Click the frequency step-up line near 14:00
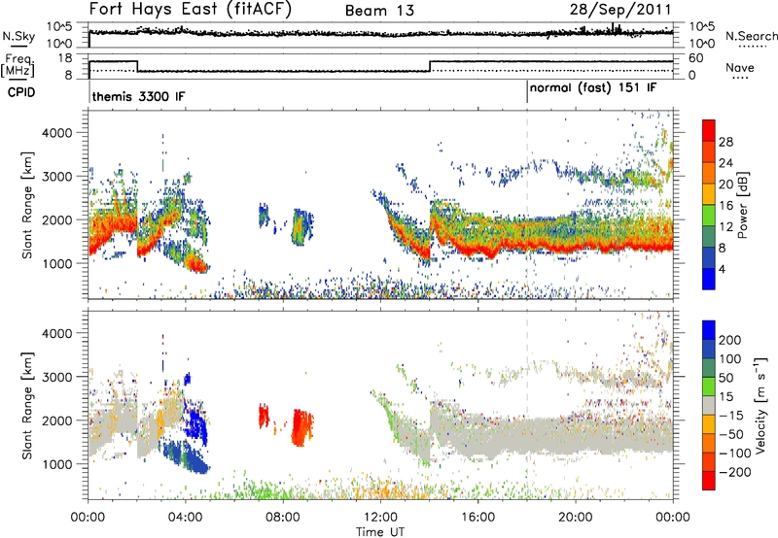 click(430, 66)
